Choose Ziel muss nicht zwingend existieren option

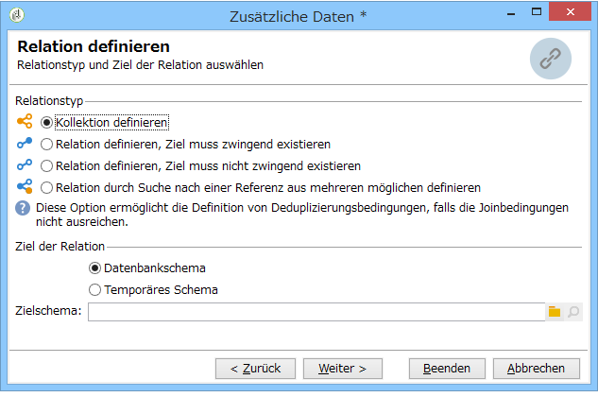pyautogui.click(x=46, y=166)
